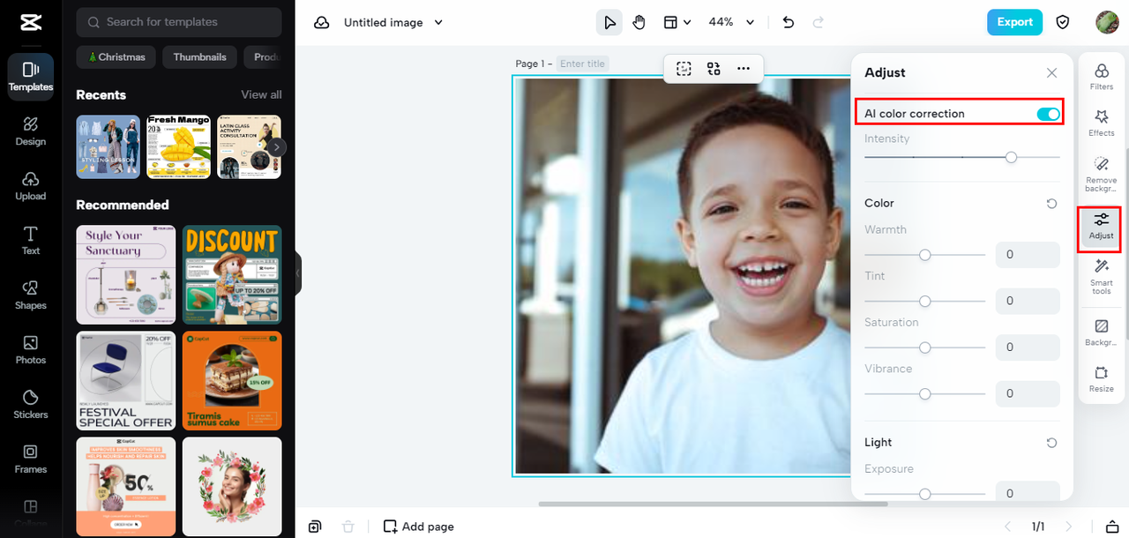This screenshot has width=1129, height=538.
Task: Open the Photos sidebar section
Action: coord(31,350)
